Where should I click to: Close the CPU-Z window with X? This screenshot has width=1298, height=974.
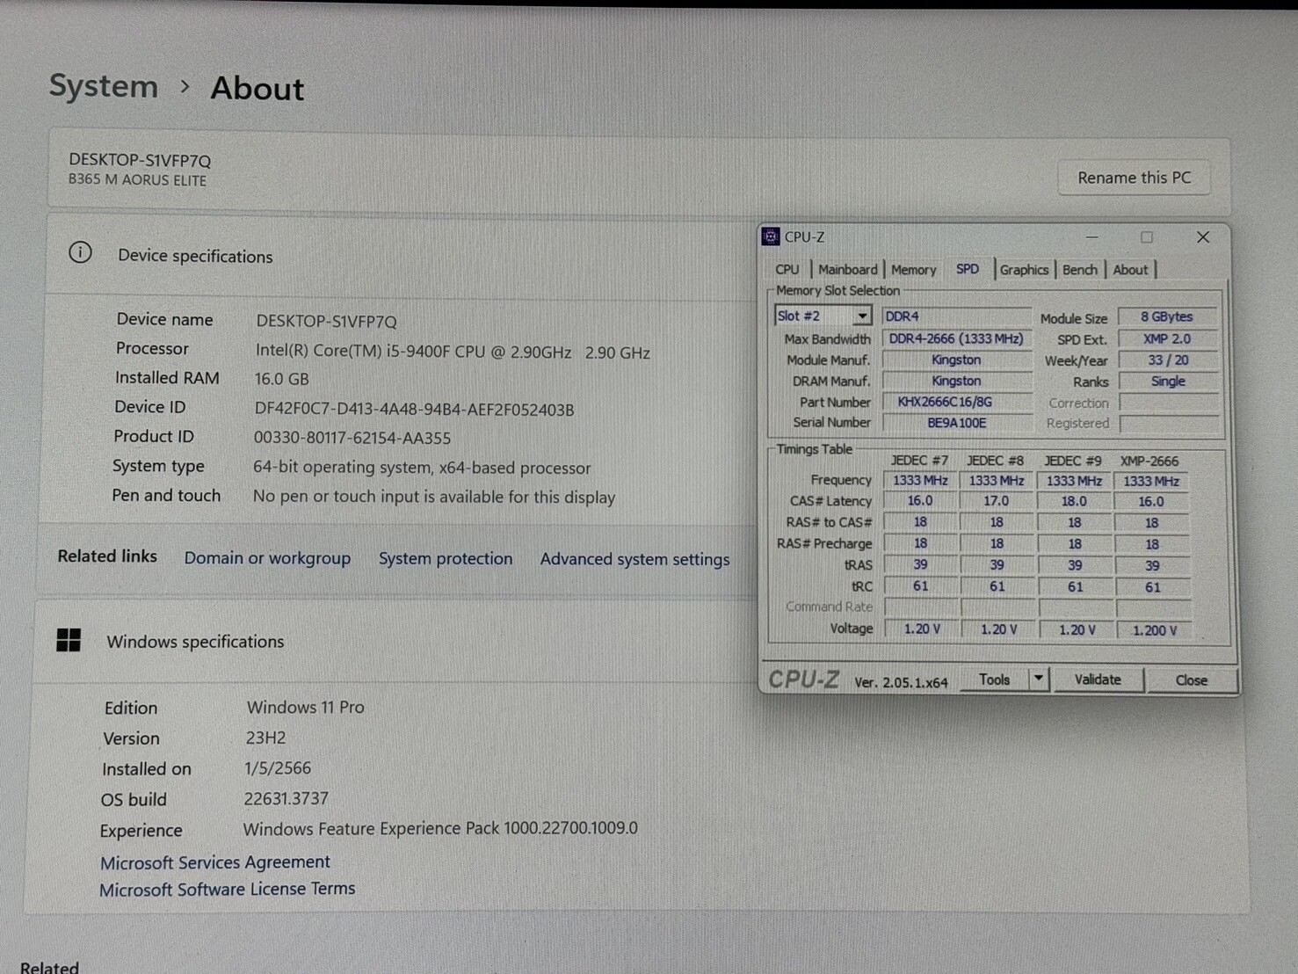coord(1203,237)
